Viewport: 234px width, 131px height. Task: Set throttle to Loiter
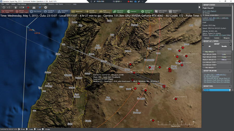point(224,55)
